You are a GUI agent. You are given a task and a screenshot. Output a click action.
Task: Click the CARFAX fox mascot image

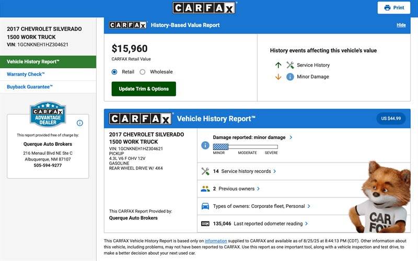[x=381, y=197]
